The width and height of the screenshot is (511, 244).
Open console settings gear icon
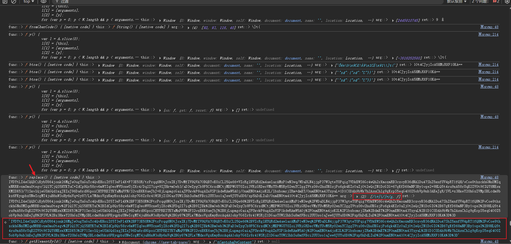point(507,1)
